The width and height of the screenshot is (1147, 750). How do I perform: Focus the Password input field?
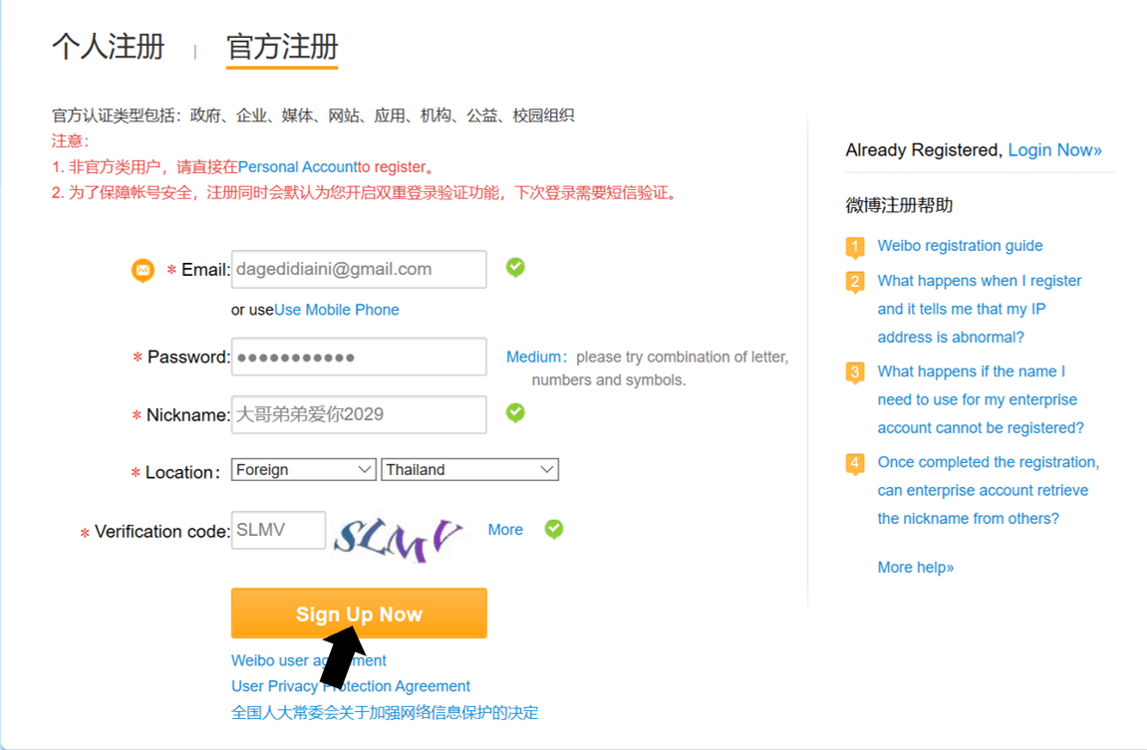tap(359, 357)
